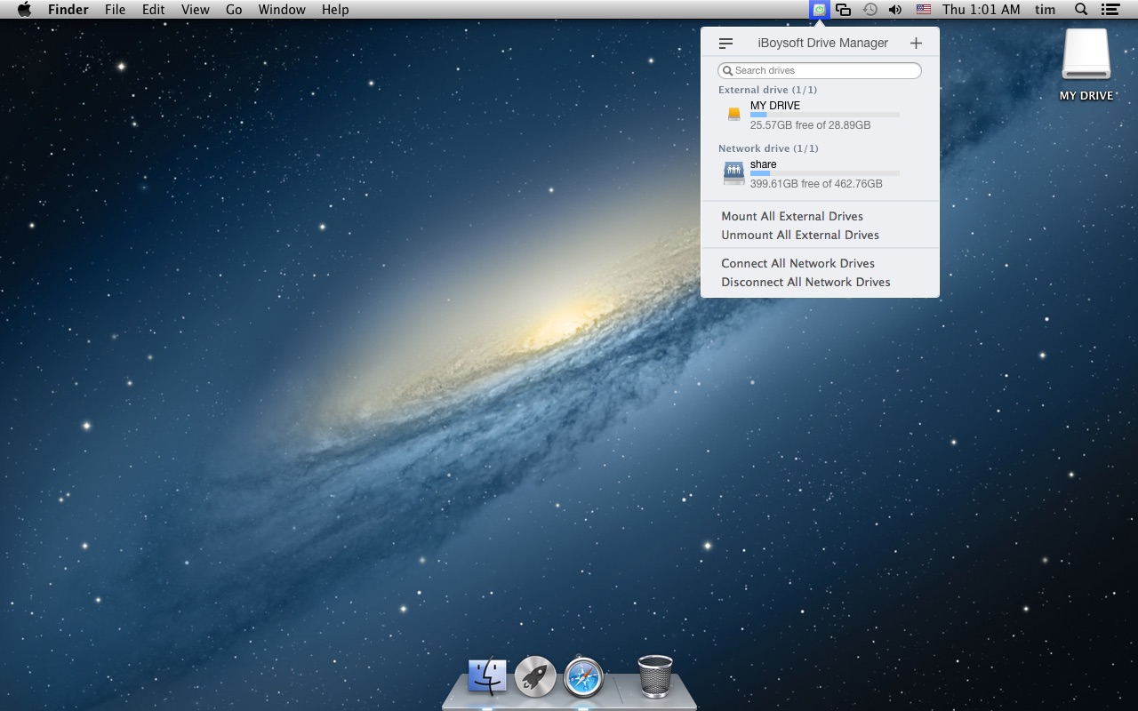
Task: Open the hamburger menu in Drive Manager
Action: coord(725,43)
